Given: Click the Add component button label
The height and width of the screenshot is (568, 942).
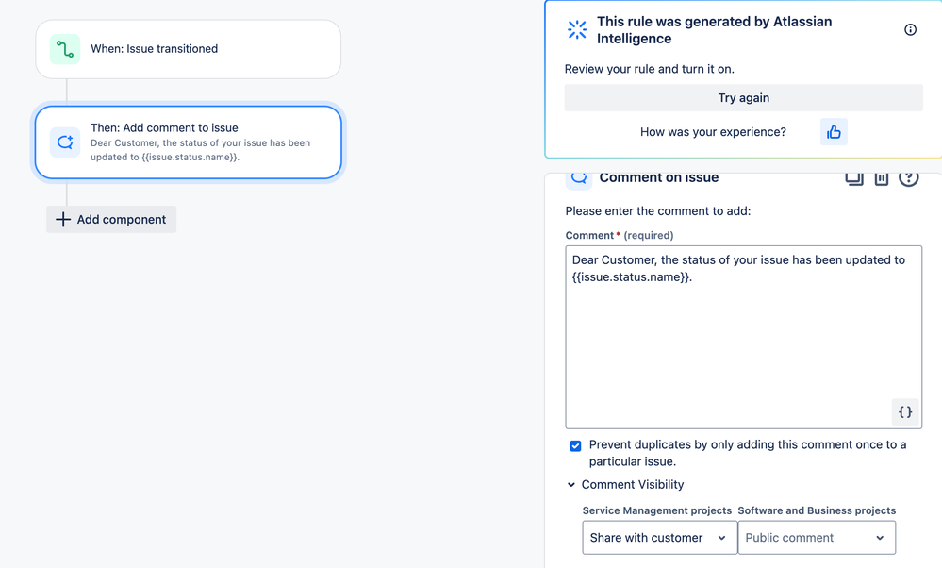Looking at the screenshot, I should [121, 220].
